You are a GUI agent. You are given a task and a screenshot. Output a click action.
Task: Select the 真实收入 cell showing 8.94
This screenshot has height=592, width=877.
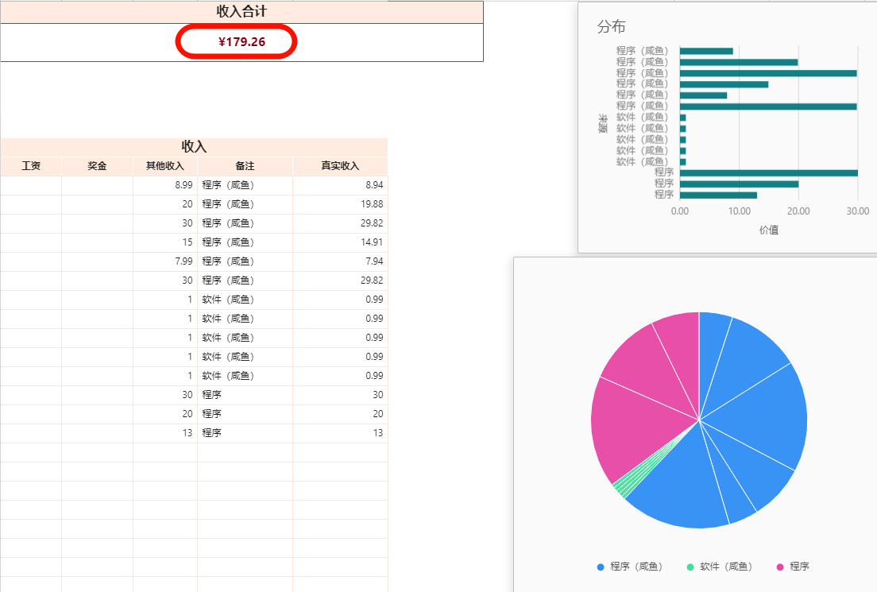tap(340, 185)
